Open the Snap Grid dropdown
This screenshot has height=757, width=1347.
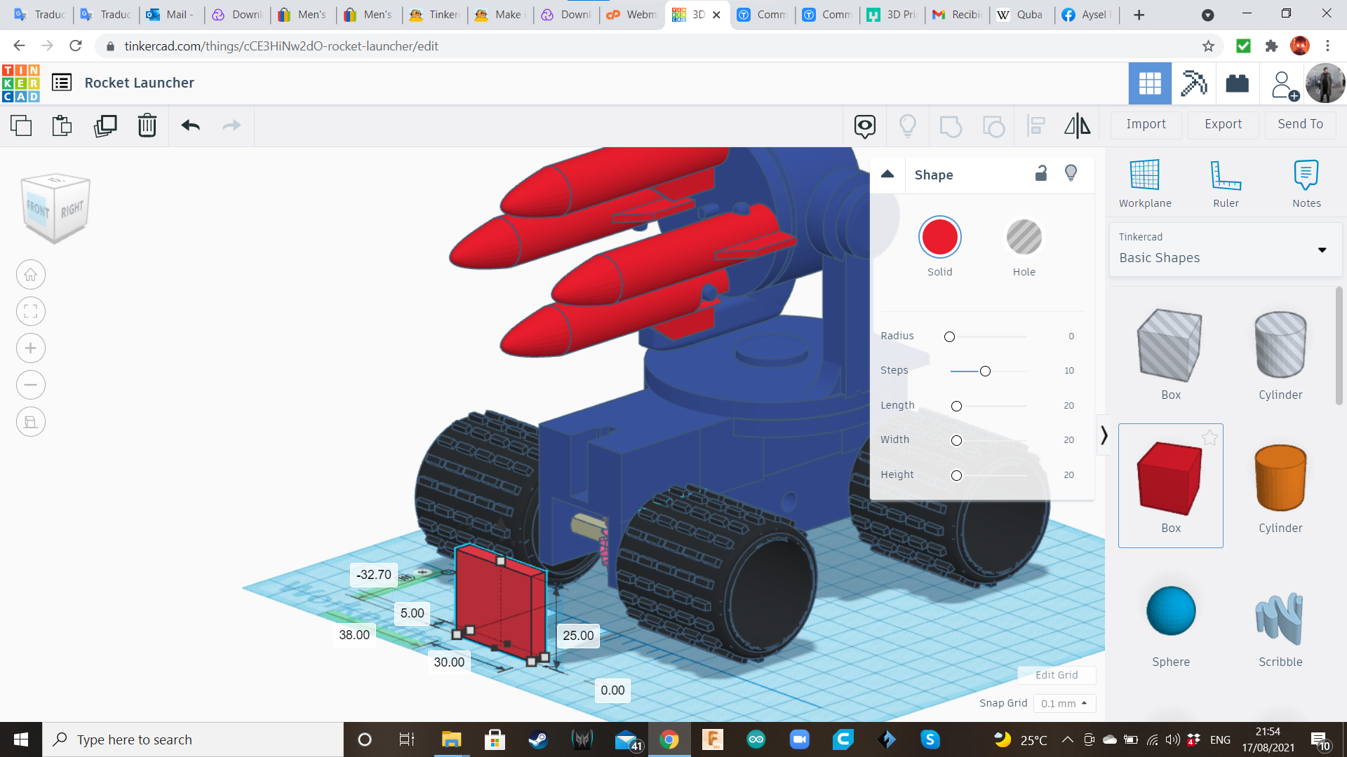coord(1064,703)
